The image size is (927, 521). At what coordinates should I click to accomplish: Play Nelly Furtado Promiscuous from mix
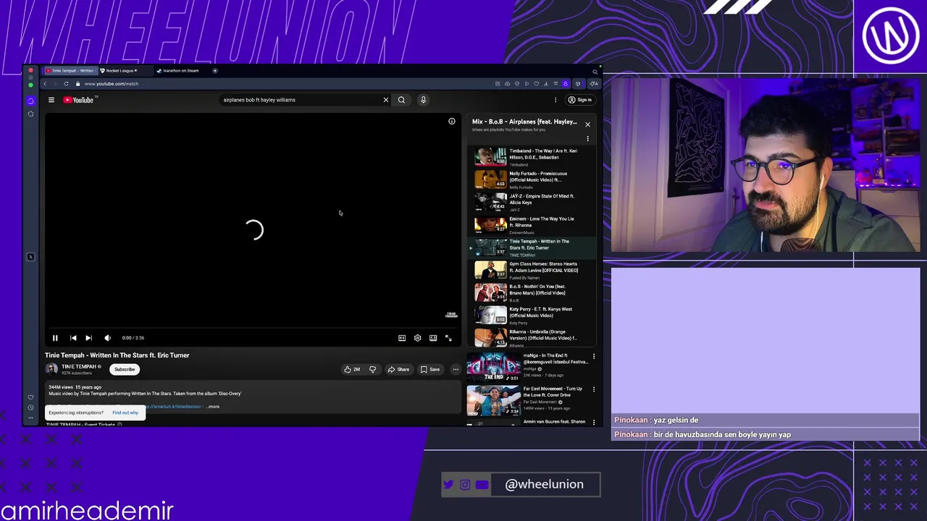point(532,179)
